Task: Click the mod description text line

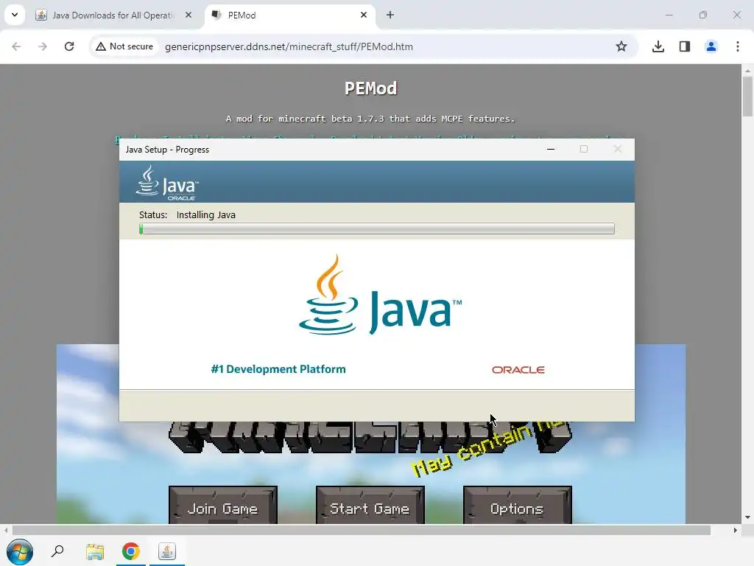Action: click(x=370, y=119)
